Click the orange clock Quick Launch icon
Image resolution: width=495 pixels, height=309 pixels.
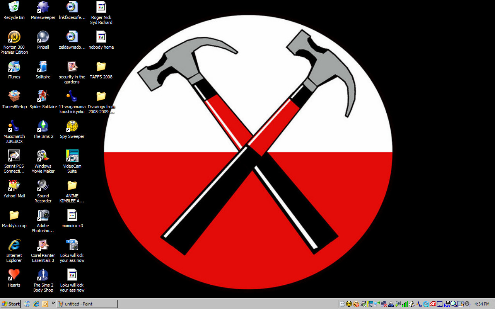click(x=45, y=304)
